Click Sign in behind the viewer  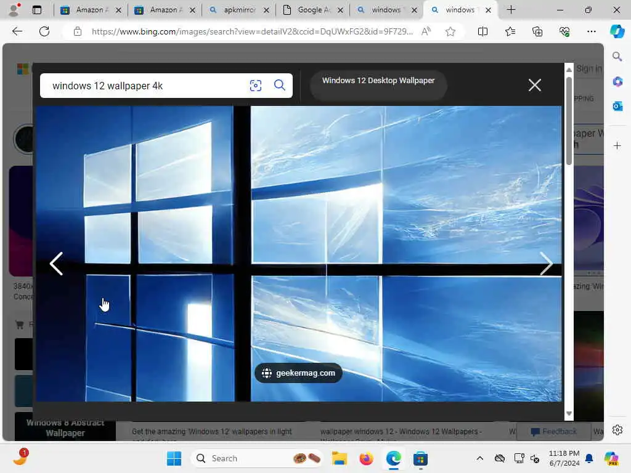point(588,69)
